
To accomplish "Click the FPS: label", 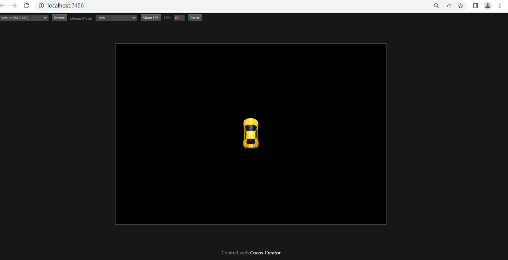I will tap(167, 18).
